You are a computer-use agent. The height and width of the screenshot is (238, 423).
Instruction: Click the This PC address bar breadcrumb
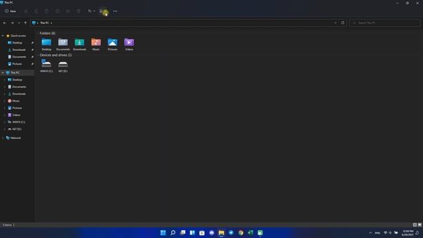coord(44,23)
